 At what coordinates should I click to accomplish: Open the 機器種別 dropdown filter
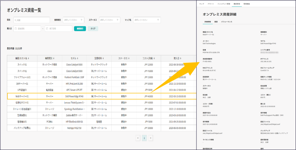73,20
